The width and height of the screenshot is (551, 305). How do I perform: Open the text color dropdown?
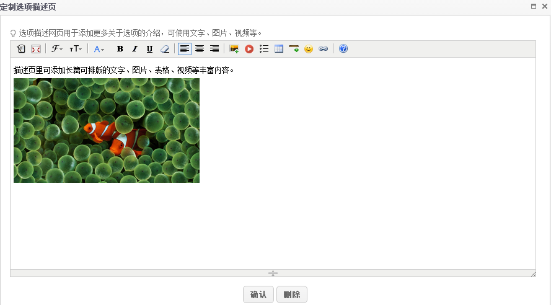pyautogui.click(x=99, y=49)
